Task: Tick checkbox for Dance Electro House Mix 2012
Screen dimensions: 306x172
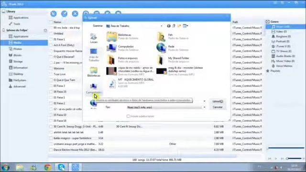Action: tap(51, 150)
